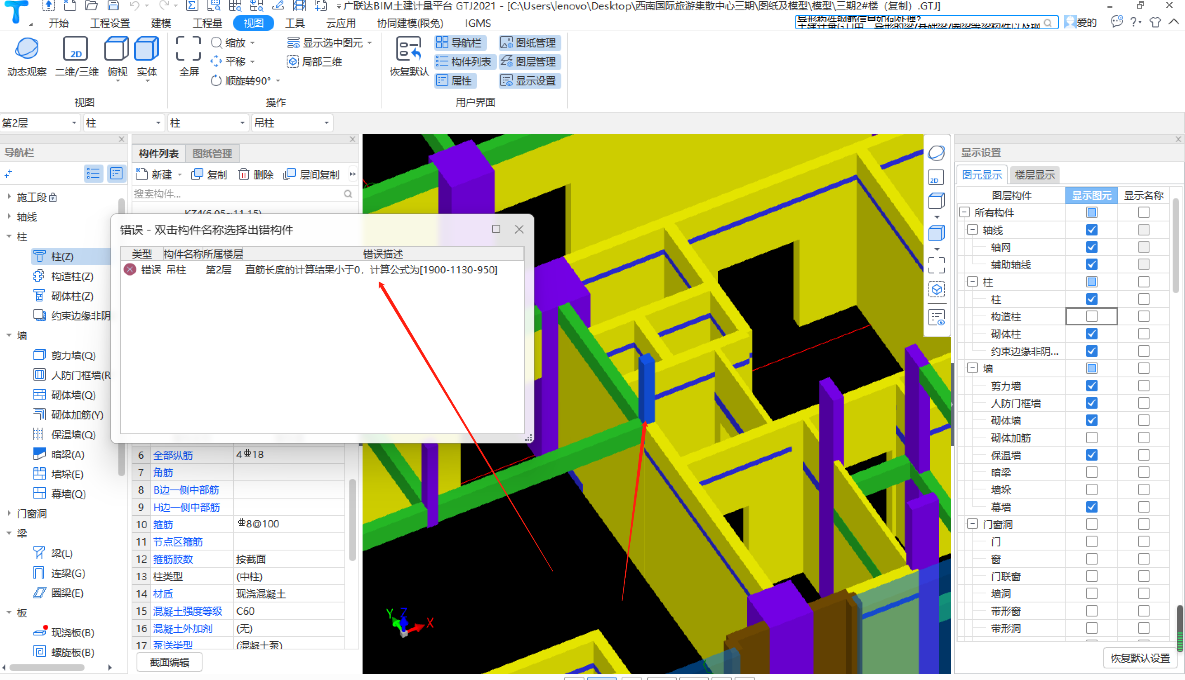Click 恢复默认设置 button
This screenshot has width=1185, height=680.
point(1140,658)
